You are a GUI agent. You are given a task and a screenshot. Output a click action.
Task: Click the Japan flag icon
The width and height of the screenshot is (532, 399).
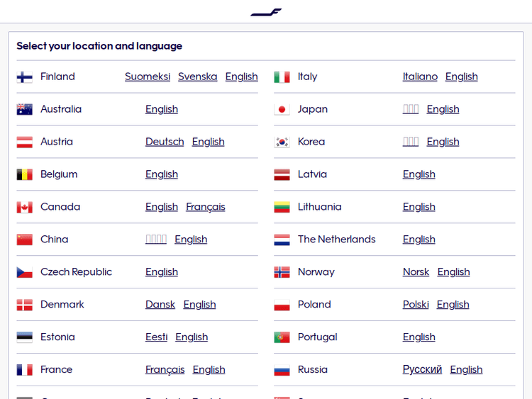point(282,110)
